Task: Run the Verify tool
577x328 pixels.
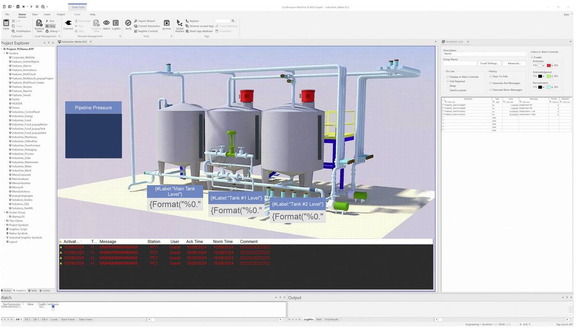Action: pos(128,25)
